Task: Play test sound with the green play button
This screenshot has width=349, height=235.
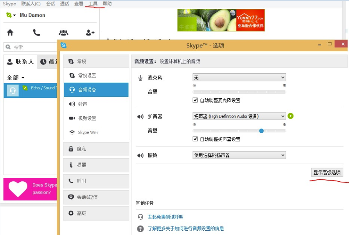Action: tap(290, 116)
